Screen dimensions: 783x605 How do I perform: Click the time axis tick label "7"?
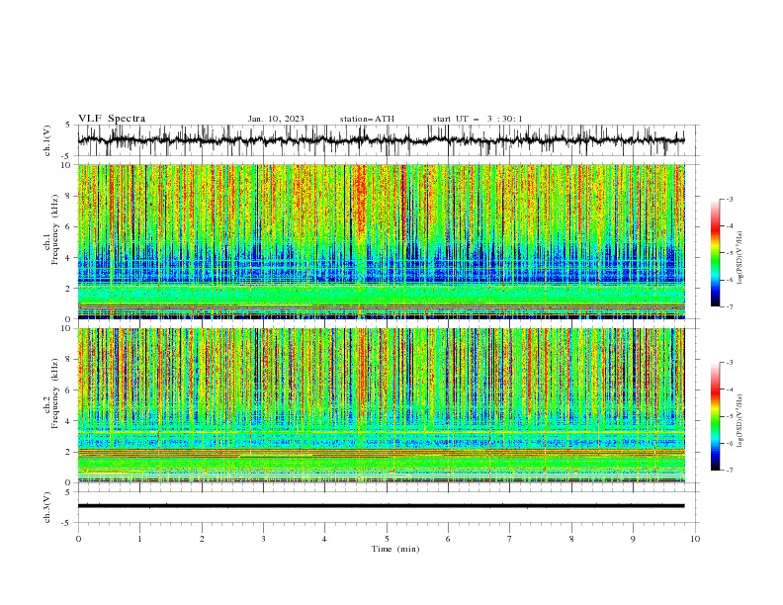pos(510,539)
